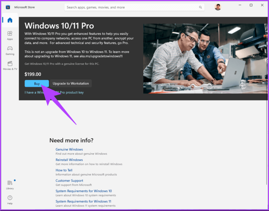The width and height of the screenshot is (269, 211).
Task: Click the Upgrade to Workstation button
Action: [x=71, y=84]
